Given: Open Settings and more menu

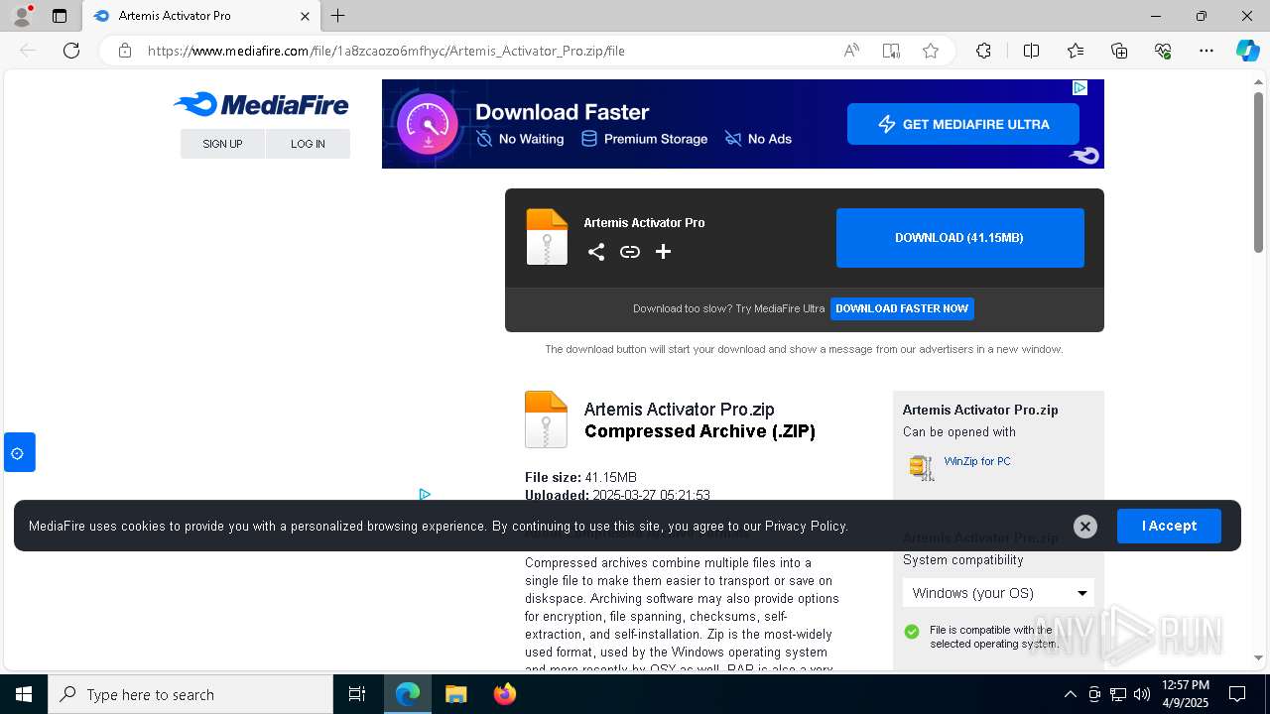Looking at the screenshot, I should [1206, 51].
